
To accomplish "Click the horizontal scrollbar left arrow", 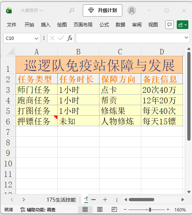I will pos(126,200).
